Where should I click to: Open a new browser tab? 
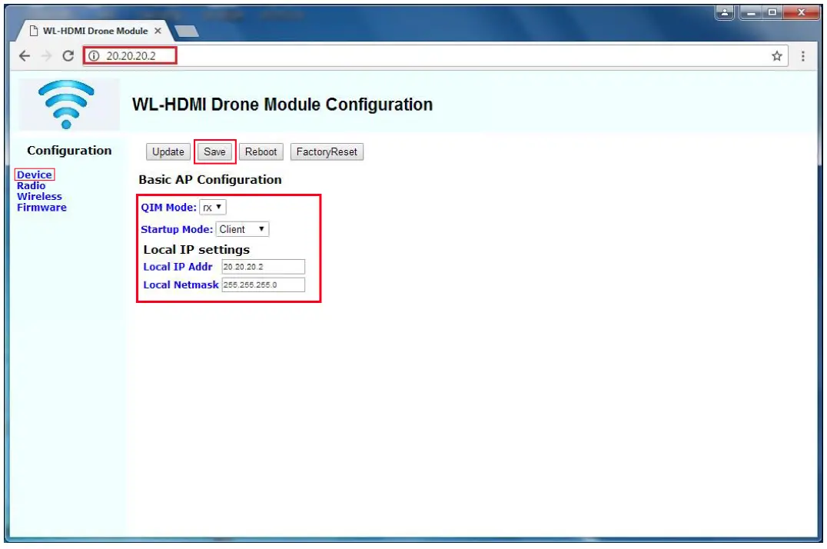187,32
